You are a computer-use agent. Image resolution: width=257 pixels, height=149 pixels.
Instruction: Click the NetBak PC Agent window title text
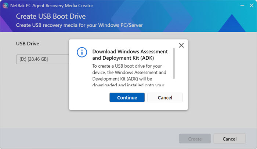click(51, 5)
